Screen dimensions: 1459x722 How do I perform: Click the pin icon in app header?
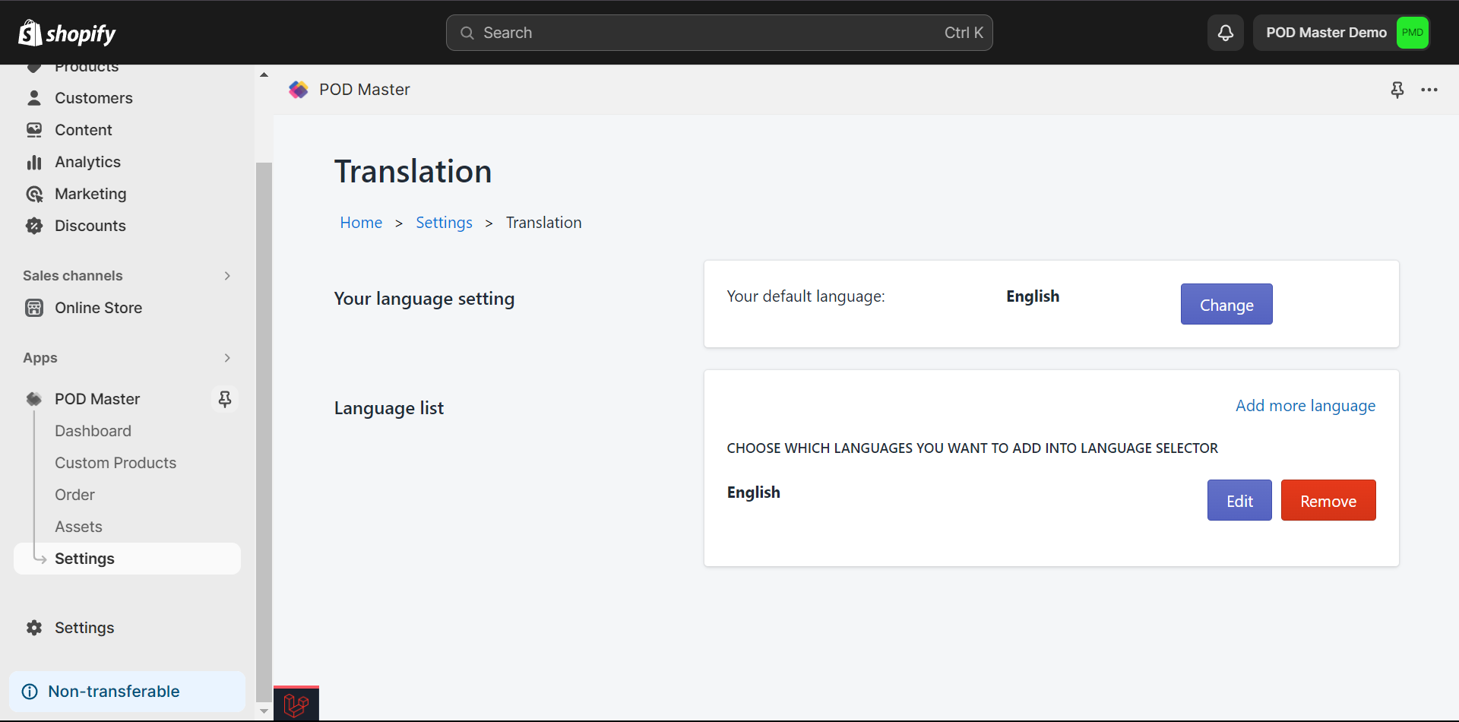1397,90
